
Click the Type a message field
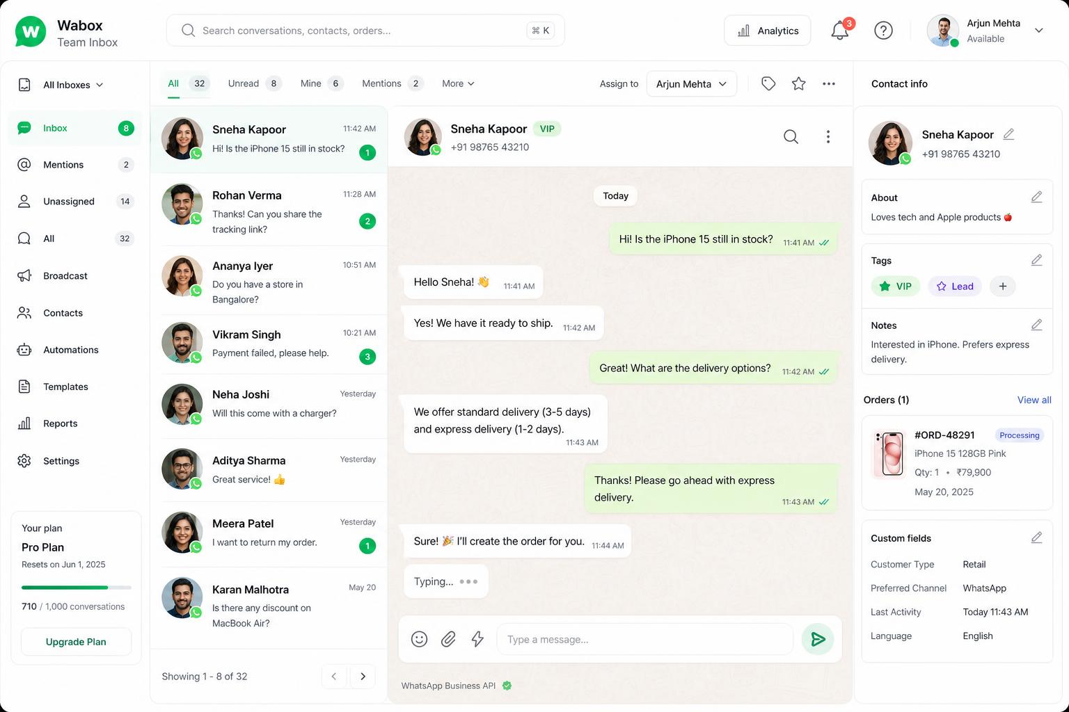coord(644,639)
